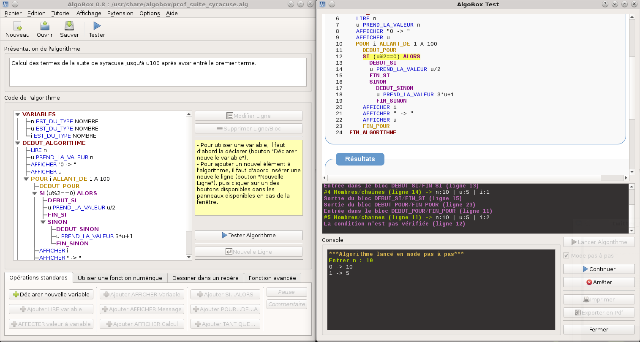This screenshot has width=640, height=342.
Task: Click the Console output area
Action: coord(441,289)
